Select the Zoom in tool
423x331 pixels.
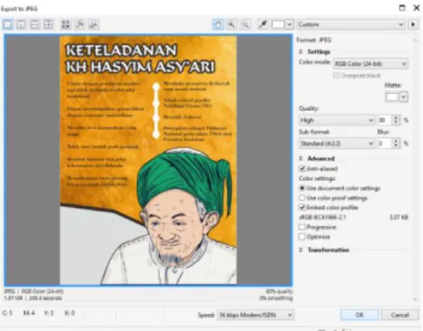[x=231, y=25]
